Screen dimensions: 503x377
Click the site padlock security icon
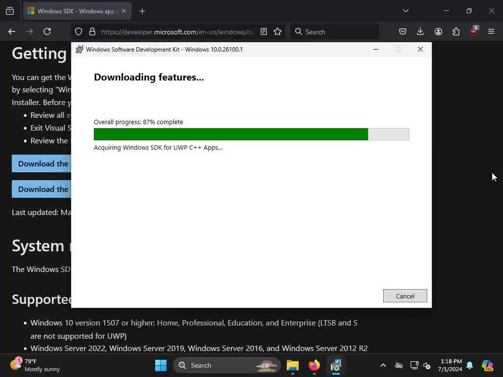92,32
